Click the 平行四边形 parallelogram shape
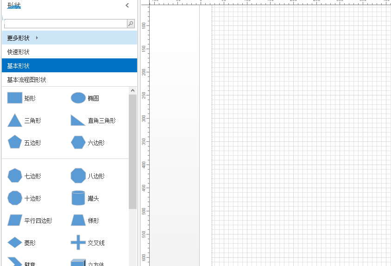 [15, 221]
